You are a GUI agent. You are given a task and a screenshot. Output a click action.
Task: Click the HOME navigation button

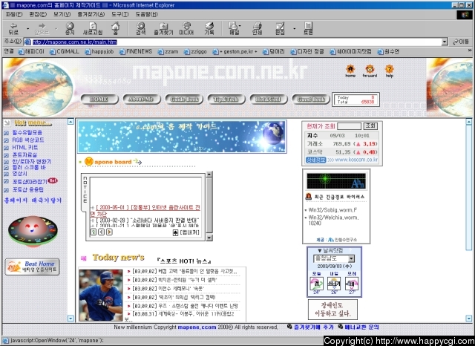tap(99, 99)
